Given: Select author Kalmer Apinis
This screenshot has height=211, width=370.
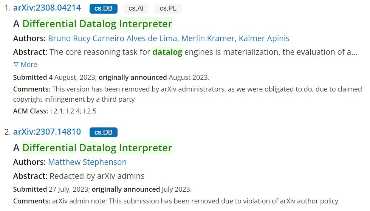Looking at the screenshot, I should (x=264, y=39).
